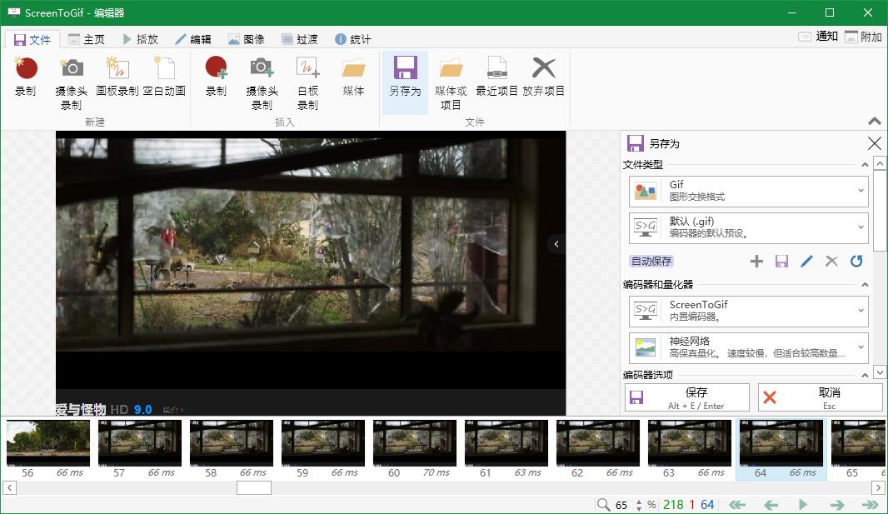Click the zoom magnifier icon in the status bar
Image resolution: width=888 pixels, height=514 pixels.
pos(604,504)
